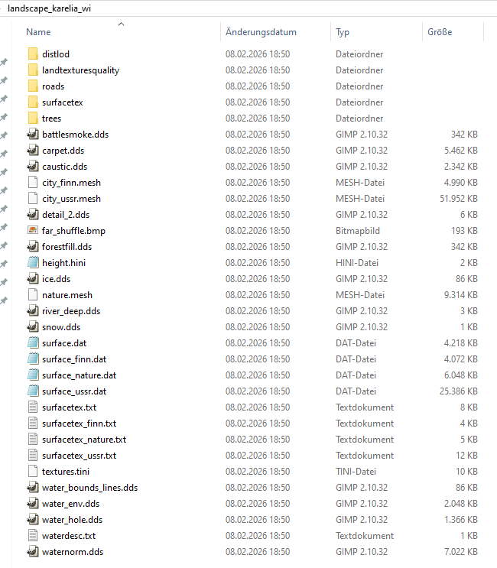Click the sort arrow above the Name column
Image resolution: width=497 pixels, height=568 pixels.
pos(121,24)
